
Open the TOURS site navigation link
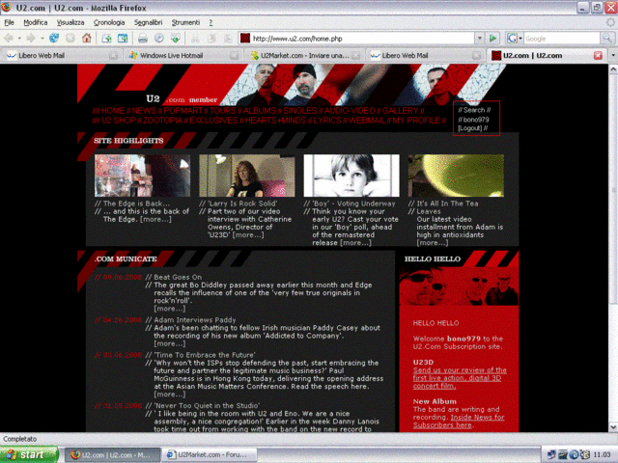pyautogui.click(x=223, y=111)
